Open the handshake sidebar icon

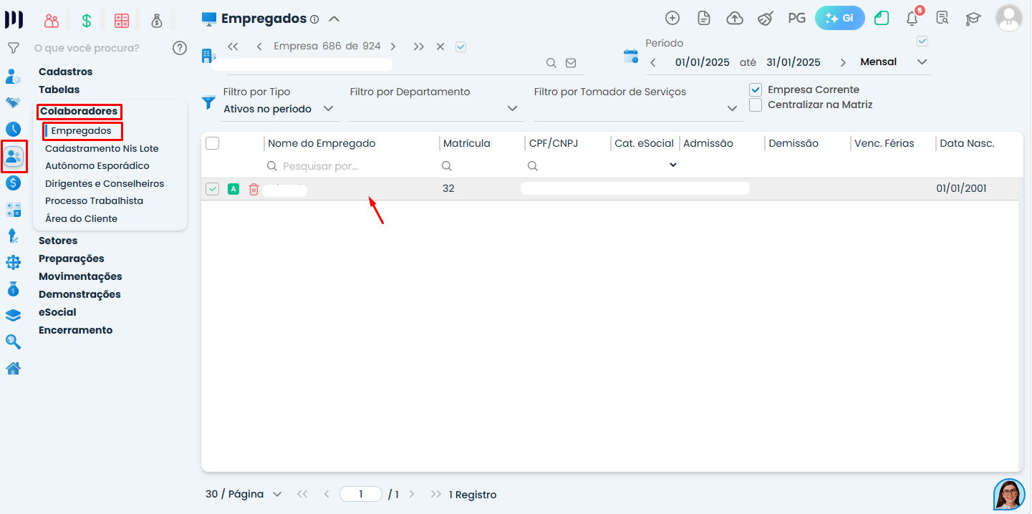13,102
